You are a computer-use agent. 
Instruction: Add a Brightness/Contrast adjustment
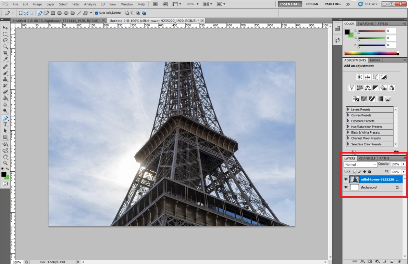coord(360,77)
